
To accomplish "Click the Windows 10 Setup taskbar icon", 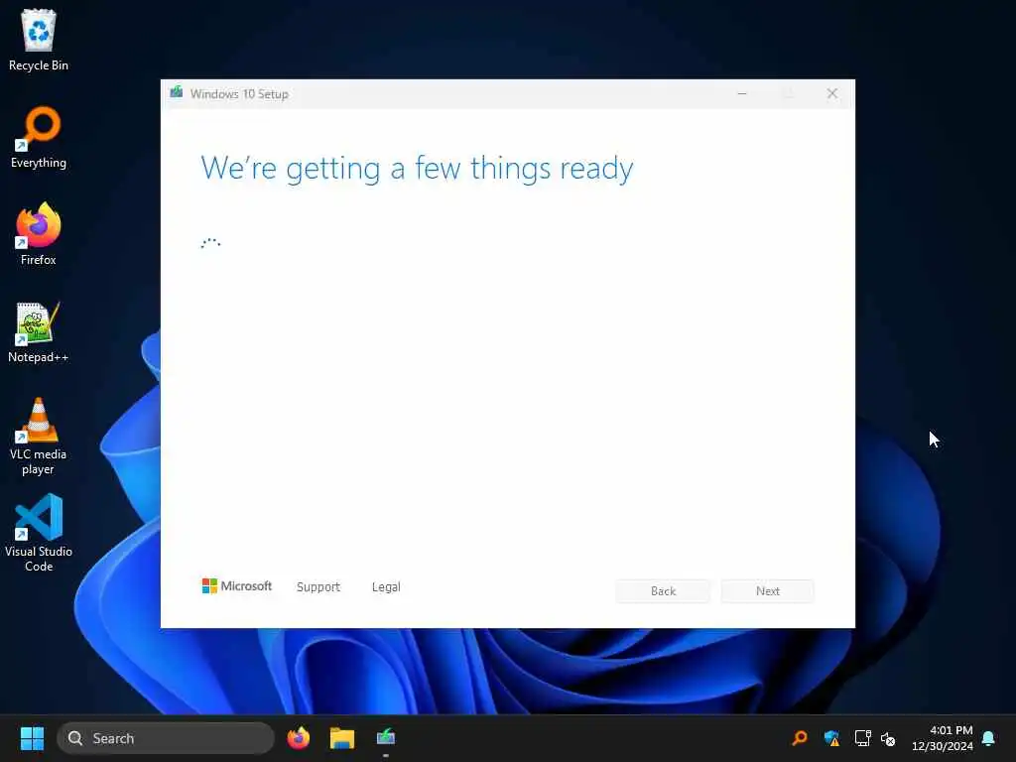I will click(x=386, y=738).
